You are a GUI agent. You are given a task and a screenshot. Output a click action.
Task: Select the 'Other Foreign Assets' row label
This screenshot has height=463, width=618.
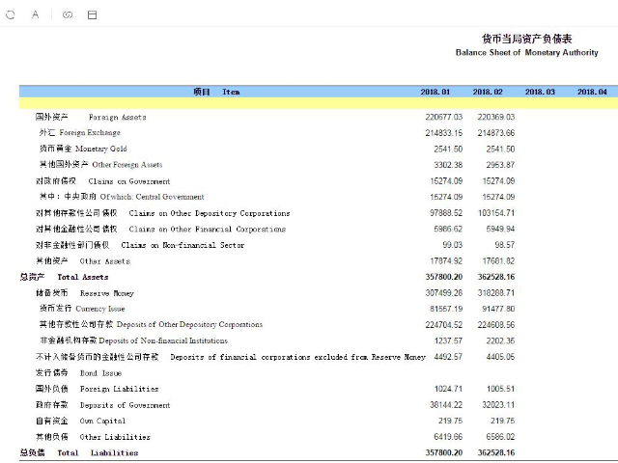point(127,165)
